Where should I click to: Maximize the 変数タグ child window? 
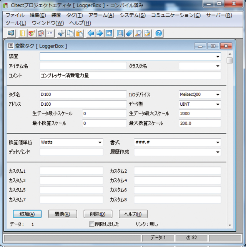pyautogui.click(x=213, y=46)
